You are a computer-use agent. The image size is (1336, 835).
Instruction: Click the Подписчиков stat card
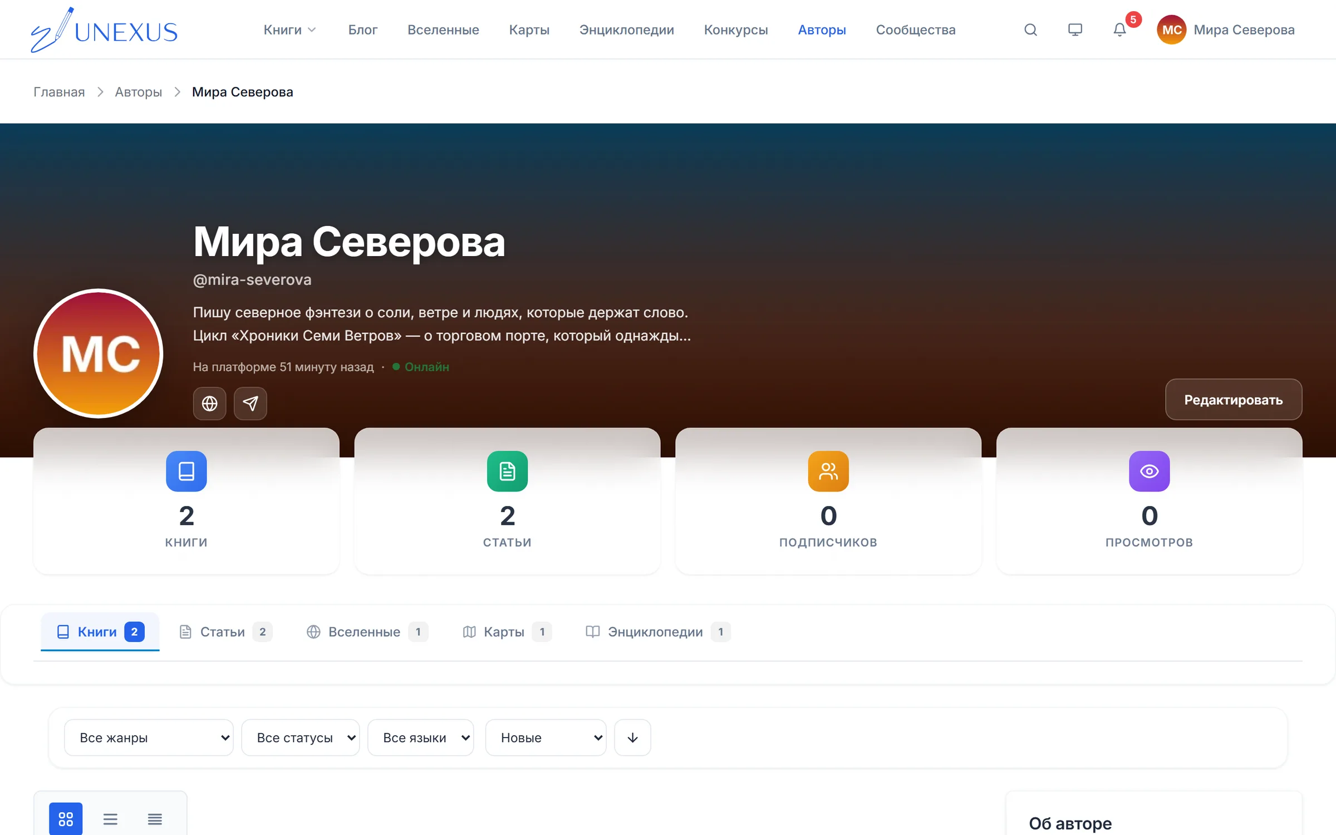[828, 501]
